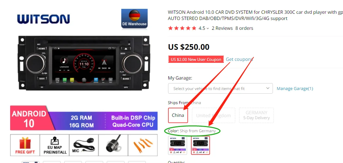
Task: Select China as ship-from option
Action: (178, 115)
